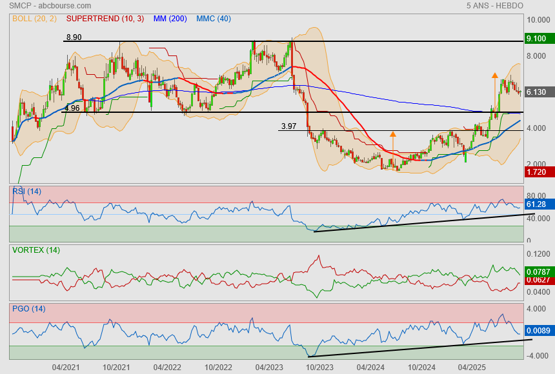Viewport: 555px width, 374px height.
Task: Click the orange up arrow near 04/2024
Action: tap(392, 135)
